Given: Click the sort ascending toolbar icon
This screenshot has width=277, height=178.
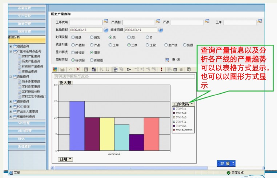Looking at the screenshot, I should point(101,69).
